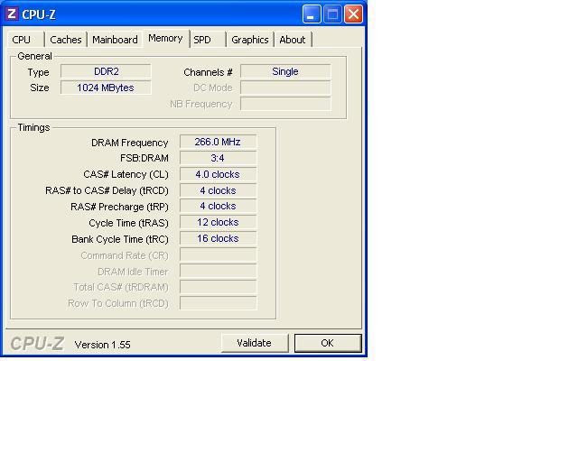
Task: Click the memory Type field showing DDR2
Action: click(x=106, y=71)
